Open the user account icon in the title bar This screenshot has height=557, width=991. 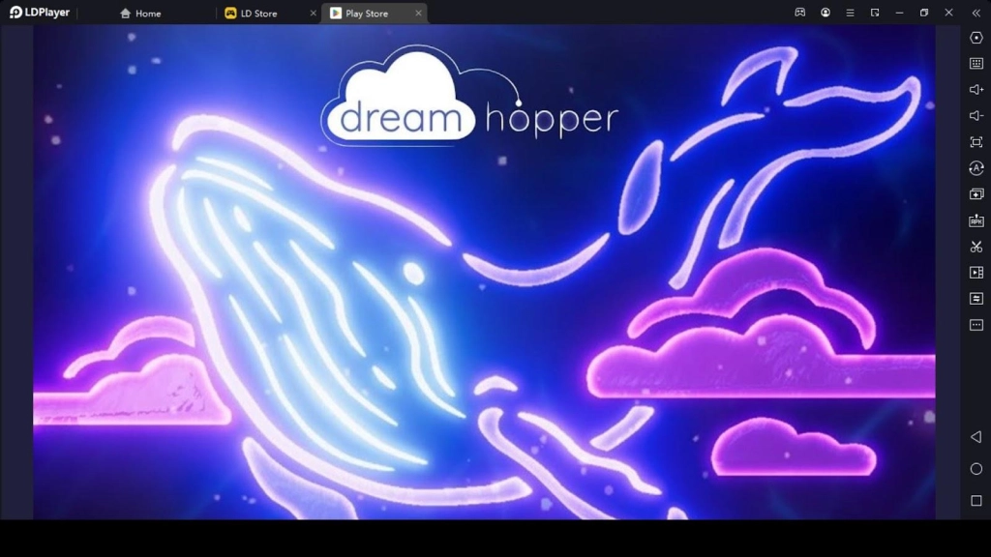pyautogui.click(x=826, y=13)
